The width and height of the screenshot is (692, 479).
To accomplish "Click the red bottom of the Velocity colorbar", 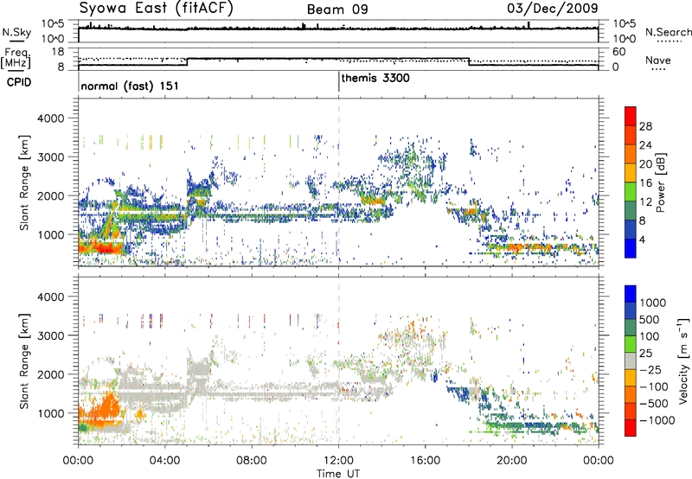I will click(631, 428).
